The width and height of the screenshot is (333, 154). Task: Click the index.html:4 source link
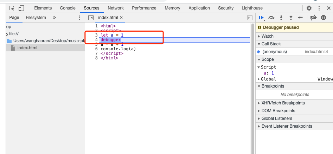pos(316,52)
